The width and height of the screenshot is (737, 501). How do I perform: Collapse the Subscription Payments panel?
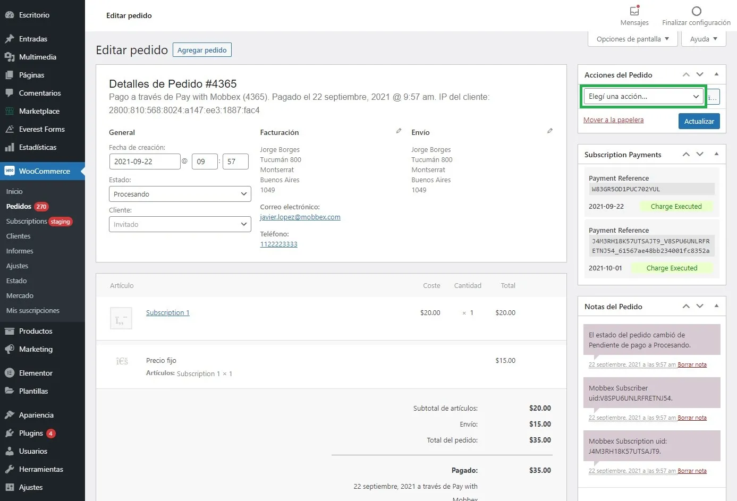click(x=716, y=154)
